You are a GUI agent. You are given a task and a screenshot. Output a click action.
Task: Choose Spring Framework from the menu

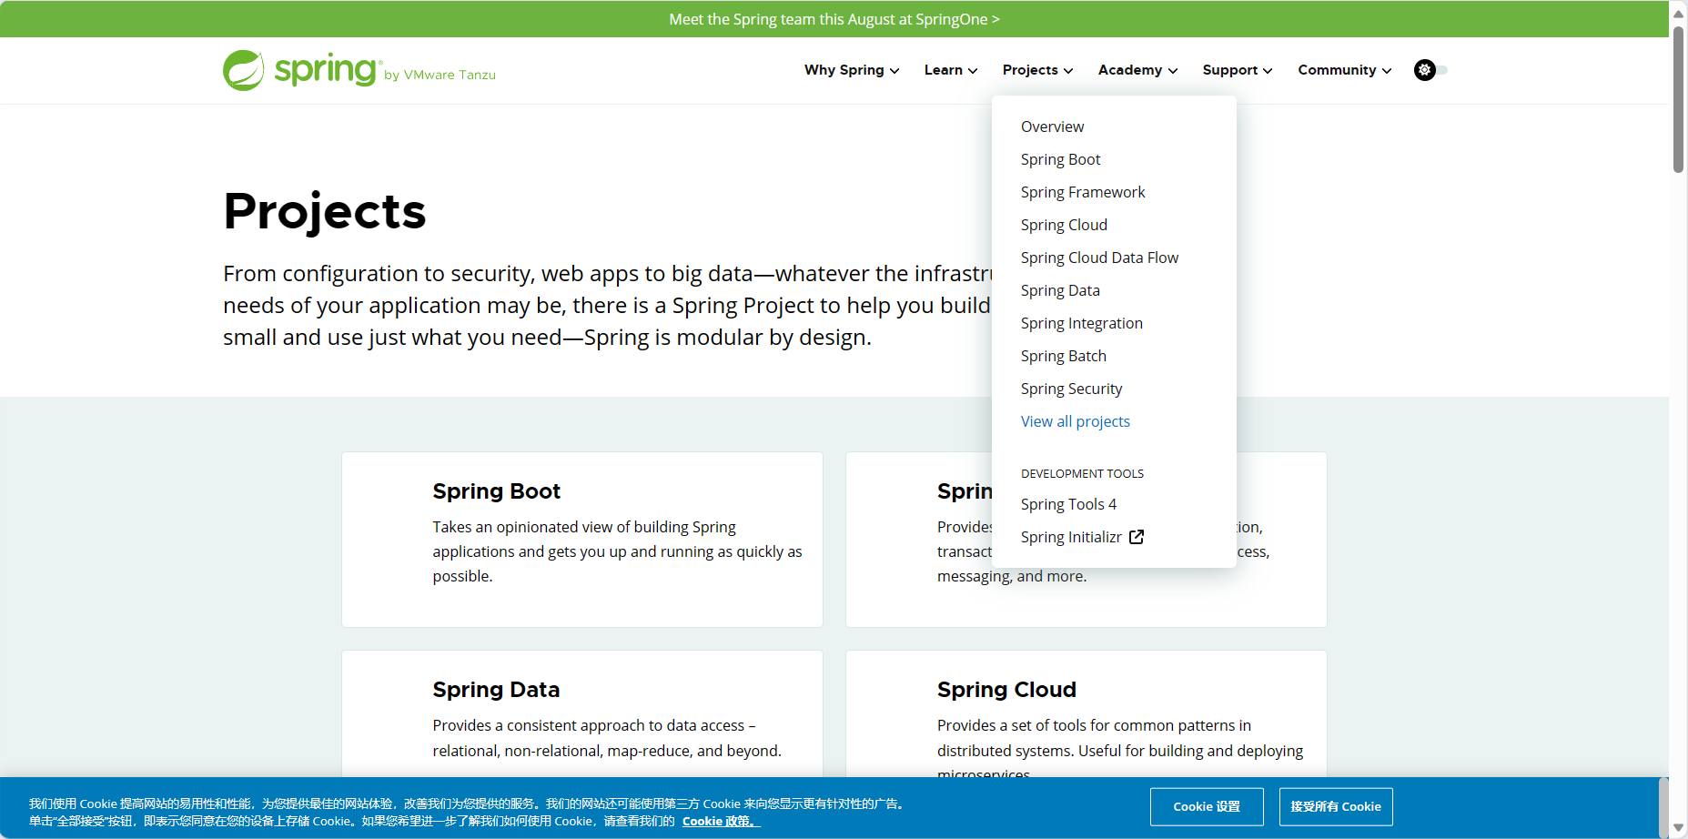[1083, 192]
